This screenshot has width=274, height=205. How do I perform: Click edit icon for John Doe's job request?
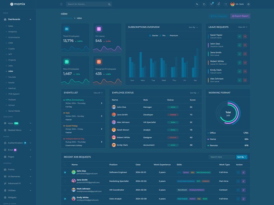tap(244, 173)
